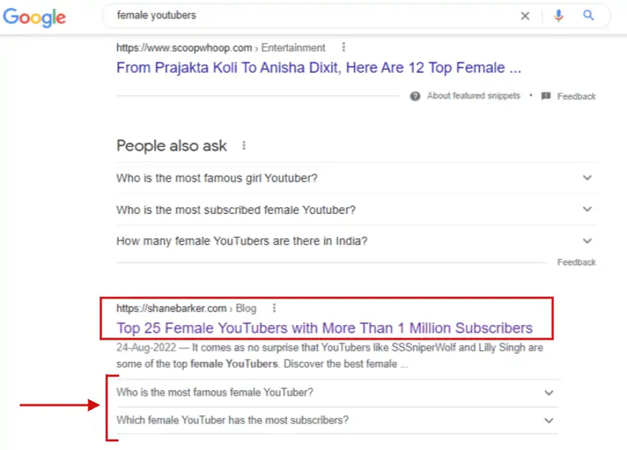Open Top 25 Female YouTubers result link

pyautogui.click(x=325, y=328)
